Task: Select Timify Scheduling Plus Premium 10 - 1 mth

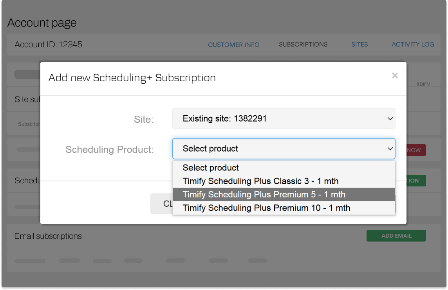Action: 284,208
